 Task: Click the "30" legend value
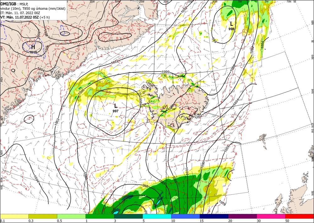click(259, 221)
